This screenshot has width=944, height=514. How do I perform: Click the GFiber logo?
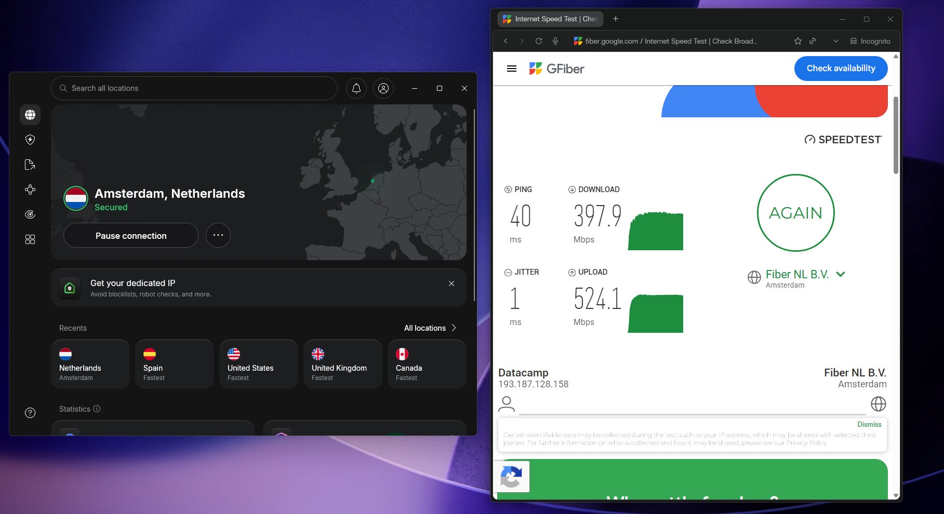pyautogui.click(x=556, y=69)
